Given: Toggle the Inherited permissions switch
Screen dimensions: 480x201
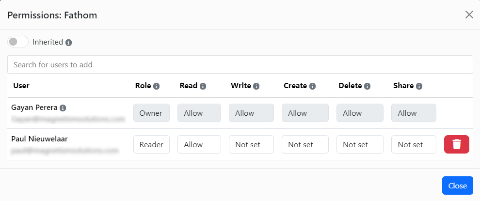Looking at the screenshot, I should (x=18, y=42).
